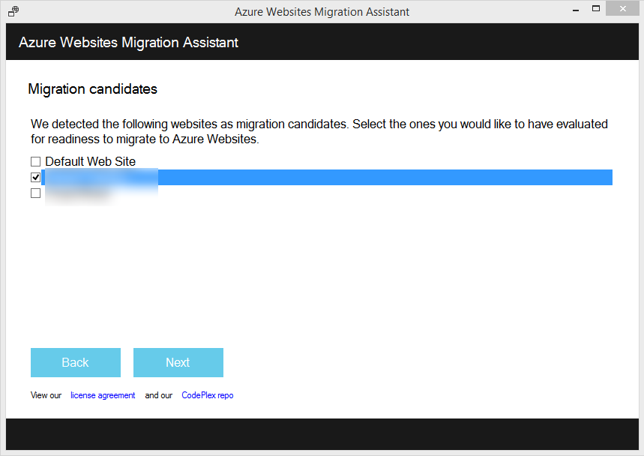Proceed with the Next button
Viewport: 644px width, 456px height.
[x=178, y=362]
